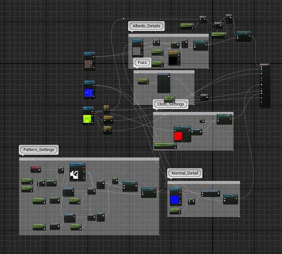Select the rightmost teal node in Normal_Detail
The image size is (282, 254).
pos(231,199)
